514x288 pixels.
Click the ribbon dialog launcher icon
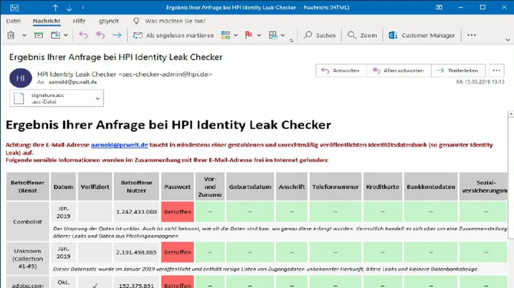pos(291,40)
